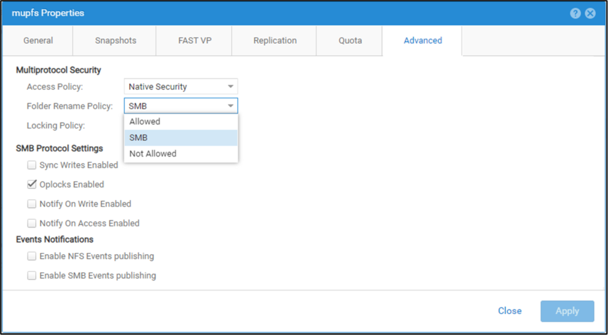Viewport: 608px width, 335px height.
Task: Click the Locking Policy label
Action: click(56, 126)
